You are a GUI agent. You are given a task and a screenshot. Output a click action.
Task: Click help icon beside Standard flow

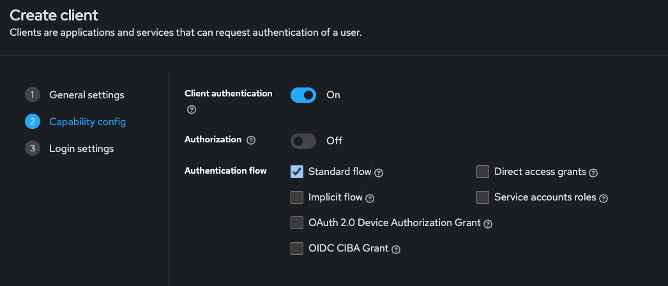pyautogui.click(x=379, y=173)
